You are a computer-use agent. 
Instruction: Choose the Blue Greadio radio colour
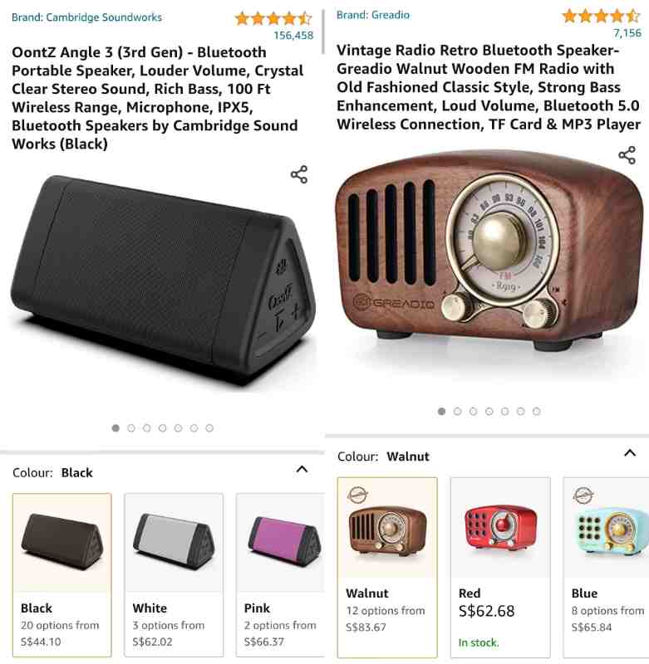click(x=606, y=568)
